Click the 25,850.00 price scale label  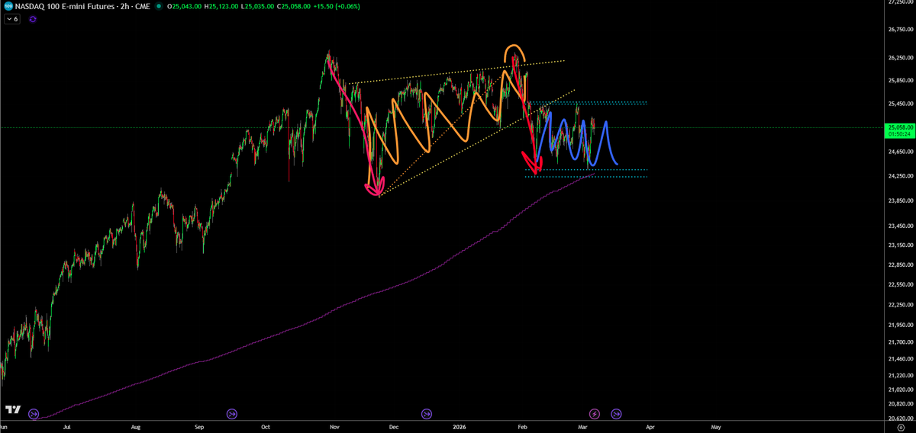[x=901, y=80]
